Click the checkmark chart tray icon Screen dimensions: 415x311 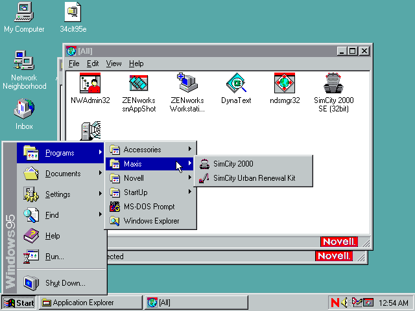(x=357, y=303)
